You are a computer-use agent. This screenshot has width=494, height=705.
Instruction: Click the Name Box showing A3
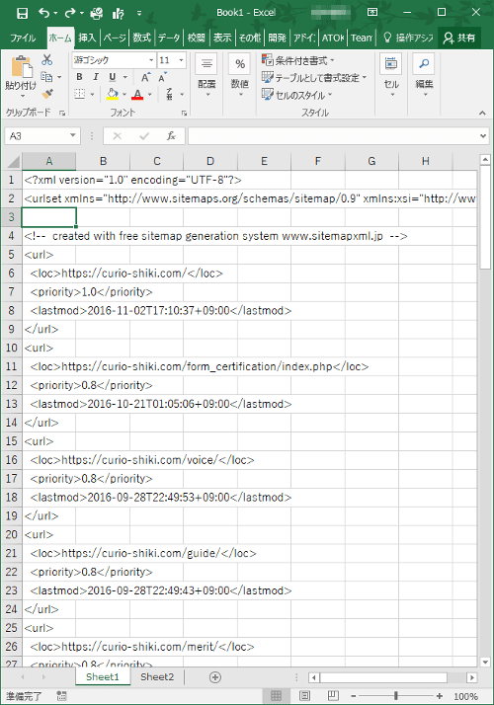tap(42, 136)
